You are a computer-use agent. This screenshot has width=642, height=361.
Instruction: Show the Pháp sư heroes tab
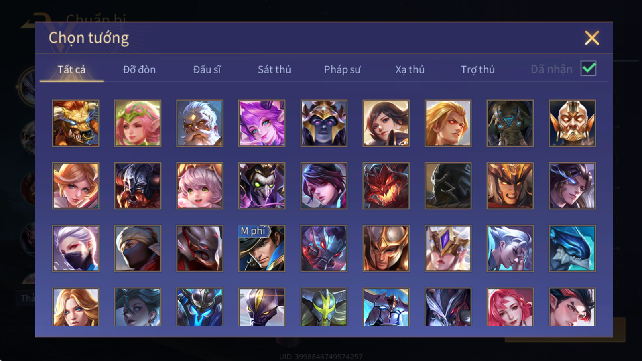point(342,69)
